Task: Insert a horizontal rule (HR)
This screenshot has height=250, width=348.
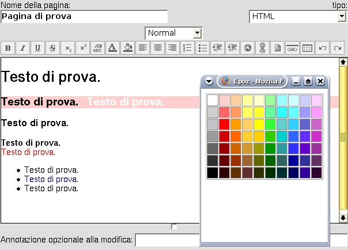Action: point(292,48)
